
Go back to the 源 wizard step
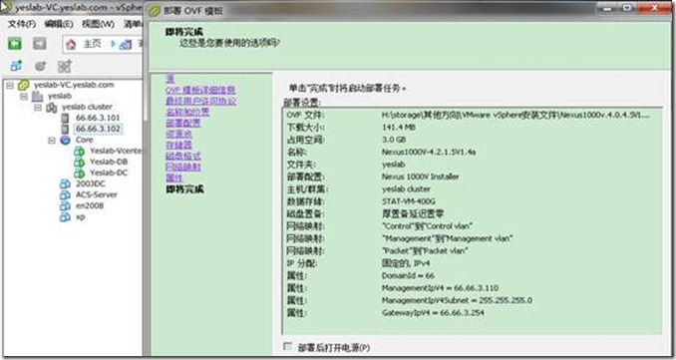pyautogui.click(x=170, y=79)
